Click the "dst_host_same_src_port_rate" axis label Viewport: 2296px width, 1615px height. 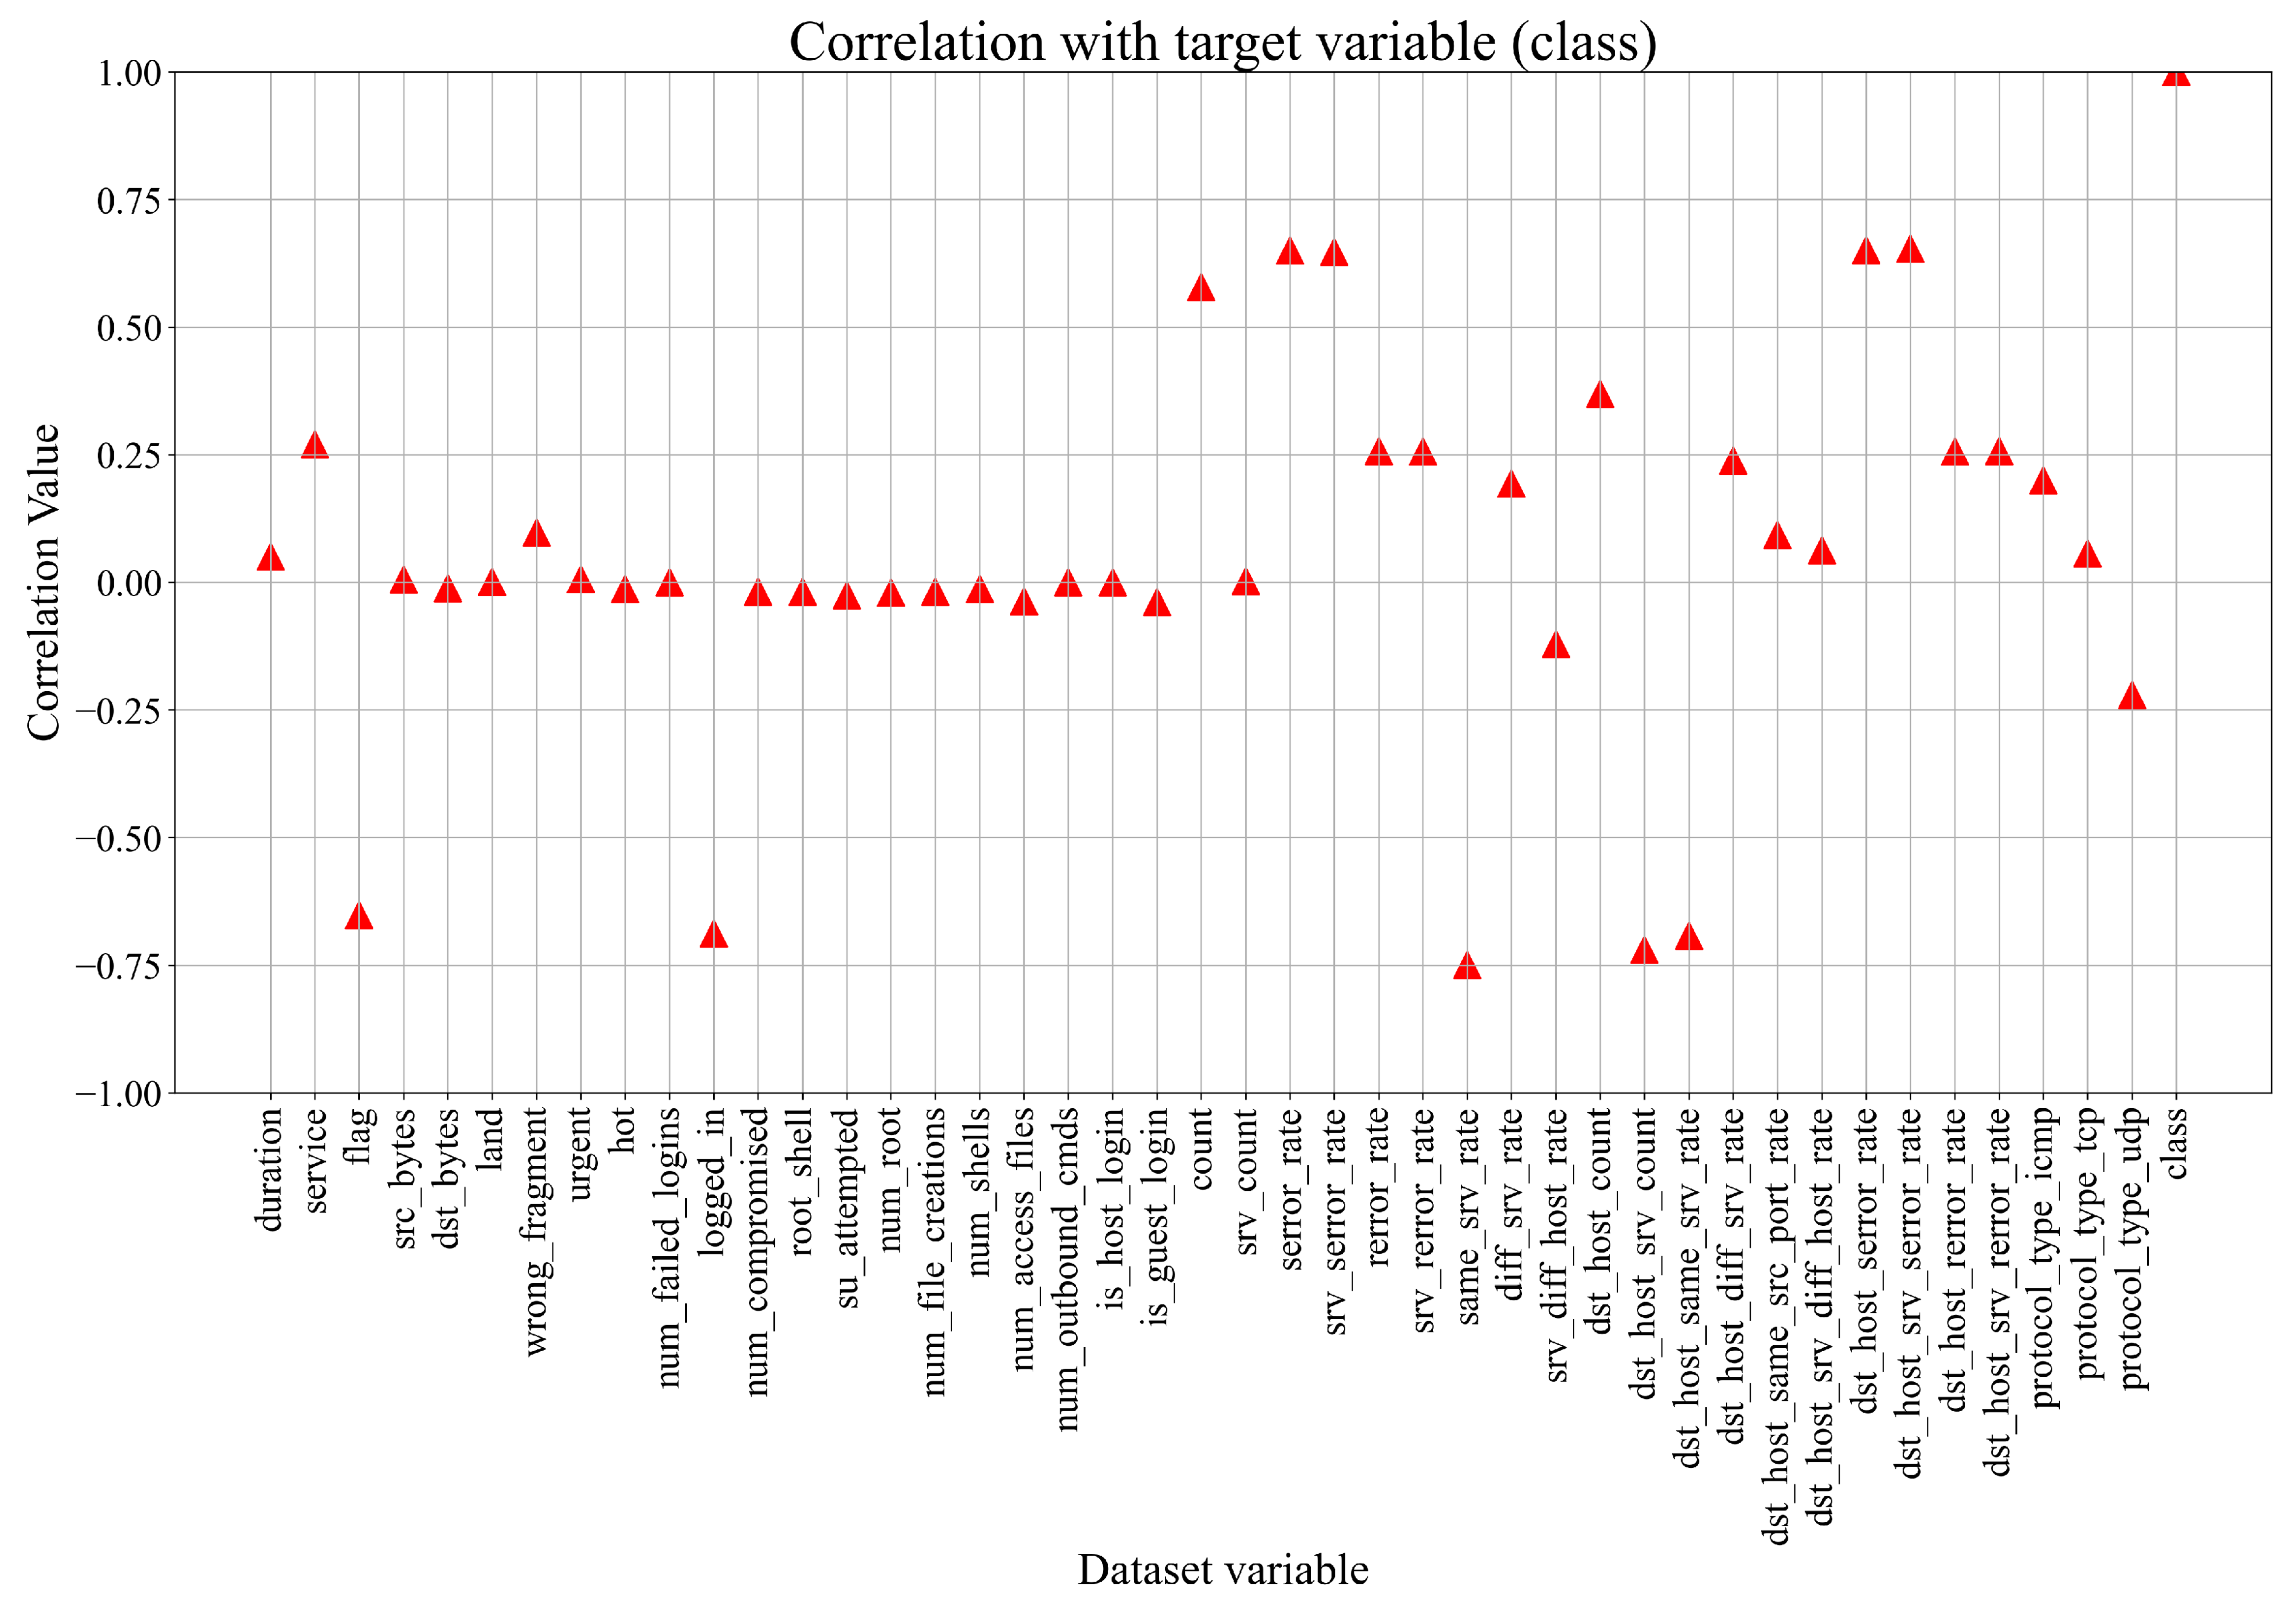coord(1777,1325)
